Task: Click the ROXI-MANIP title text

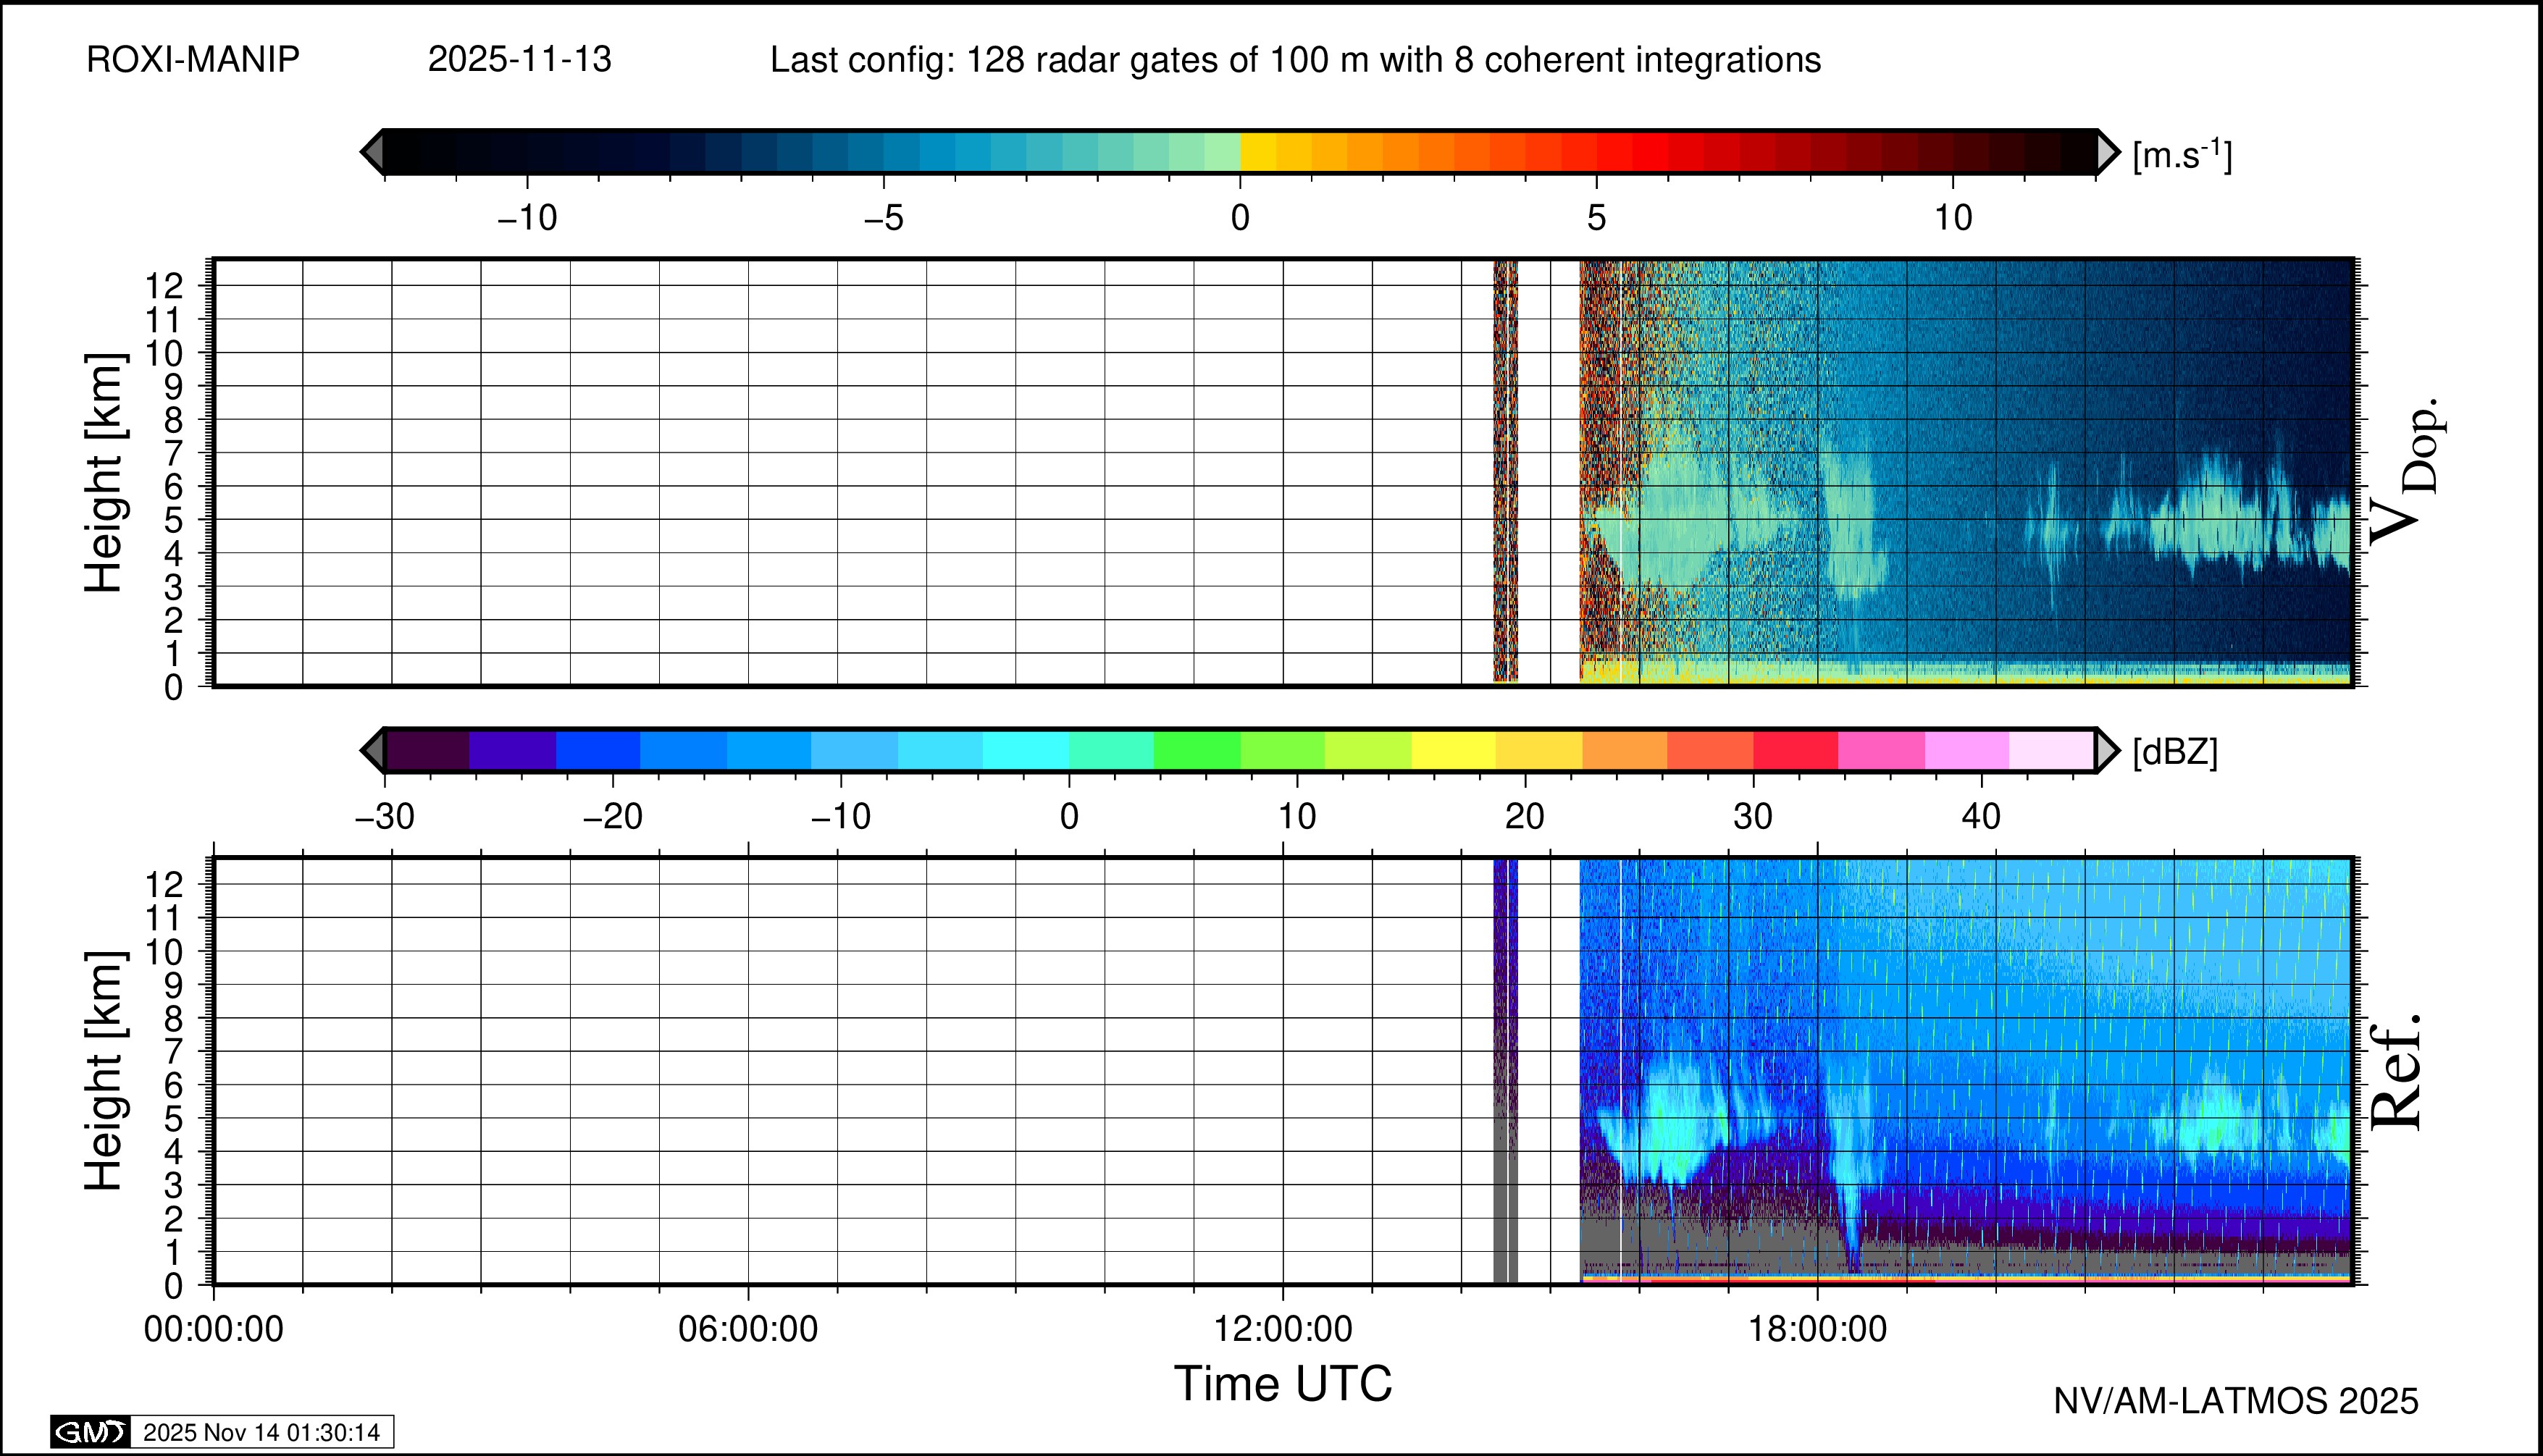Action: click(x=193, y=60)
